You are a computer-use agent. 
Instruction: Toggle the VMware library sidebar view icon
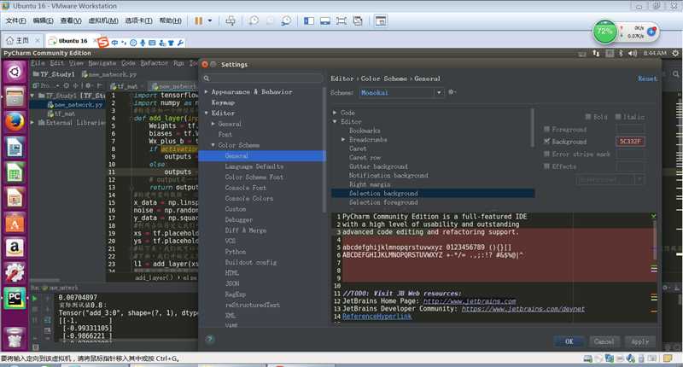point(309,20)
